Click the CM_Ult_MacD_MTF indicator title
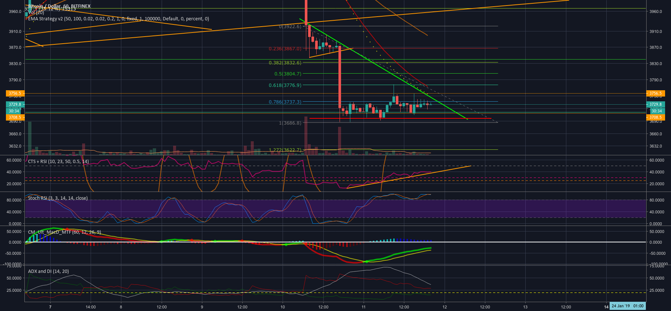This screenshot has width=671, height=311. (64, 232)
